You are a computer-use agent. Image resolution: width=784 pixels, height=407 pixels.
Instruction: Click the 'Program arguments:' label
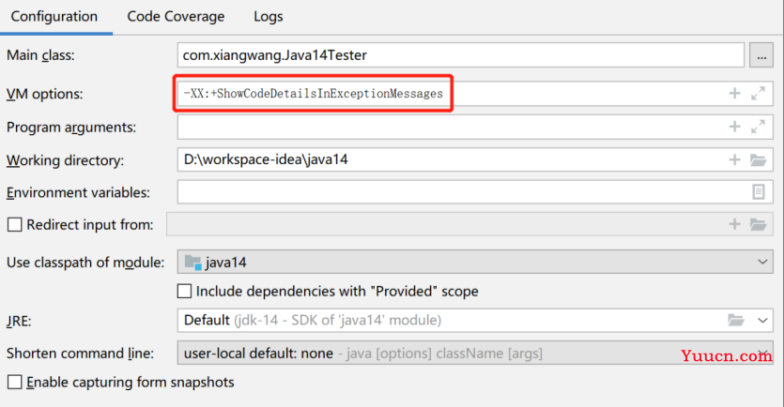[x=71, y=128]
